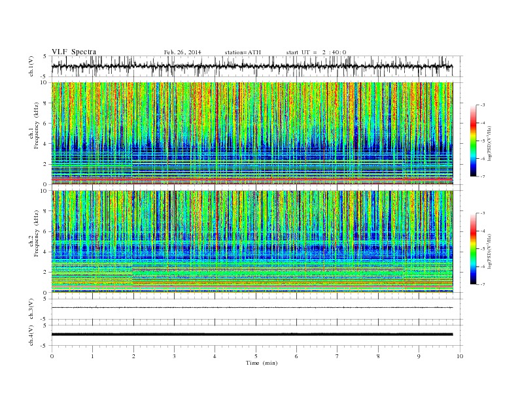Click the ch.1 spectrogram colorbar
The height and width of the screenshot is (400, 518).
coord(473,141)
